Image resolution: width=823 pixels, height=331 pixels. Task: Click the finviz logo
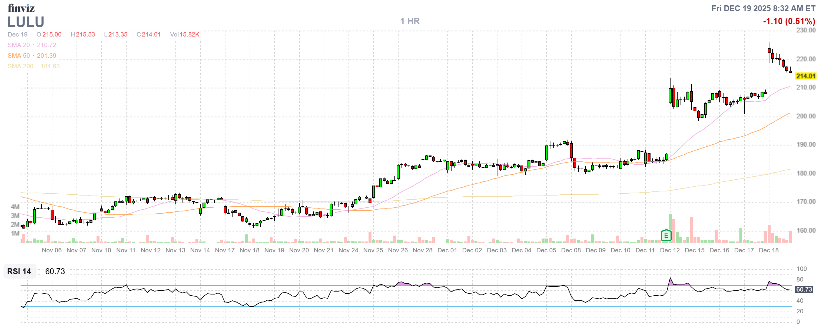click(21, 8)
